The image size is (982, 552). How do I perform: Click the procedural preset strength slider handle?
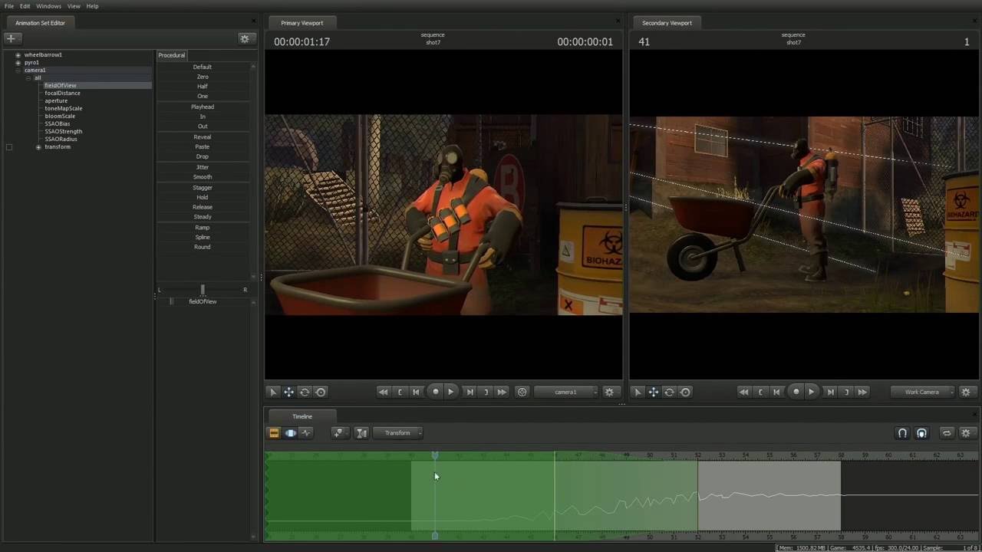tap(203, 290)
